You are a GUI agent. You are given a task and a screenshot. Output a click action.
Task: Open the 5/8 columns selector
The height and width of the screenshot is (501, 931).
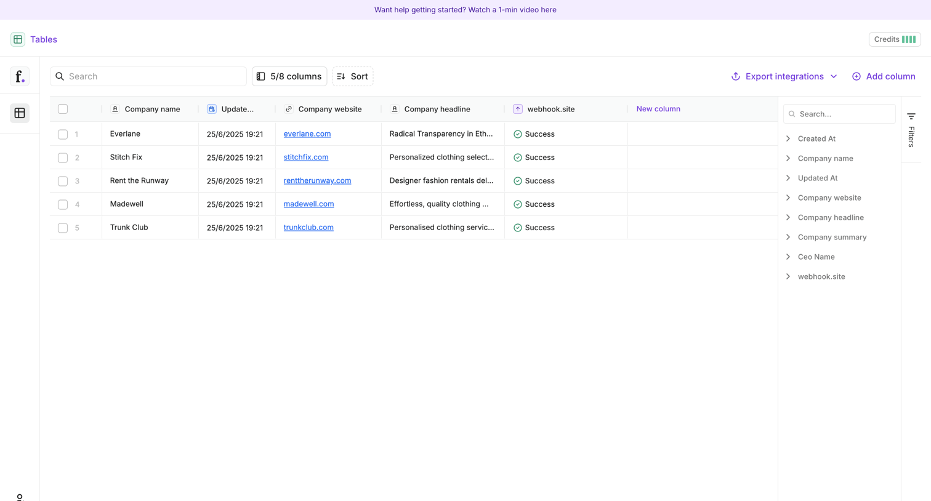click(289, 76)
